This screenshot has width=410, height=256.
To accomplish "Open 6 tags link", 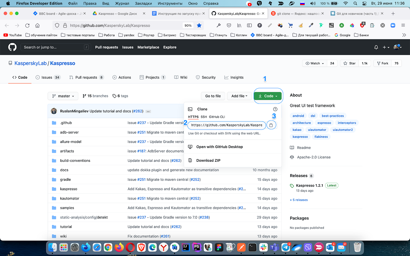I will coord(120,96).
